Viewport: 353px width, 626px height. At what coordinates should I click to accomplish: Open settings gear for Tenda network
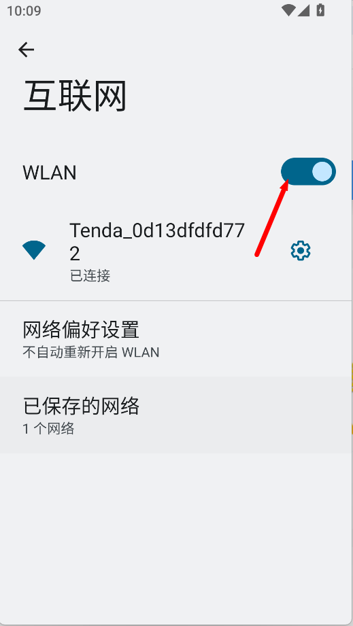coord(301,251)
